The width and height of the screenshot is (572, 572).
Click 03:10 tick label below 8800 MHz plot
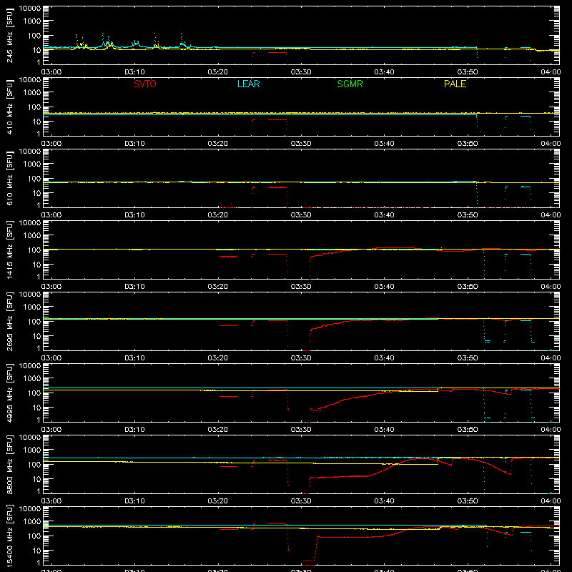click(134, 501)
